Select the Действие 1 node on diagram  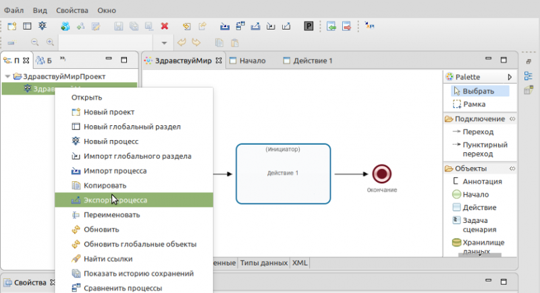click(283, 174)
